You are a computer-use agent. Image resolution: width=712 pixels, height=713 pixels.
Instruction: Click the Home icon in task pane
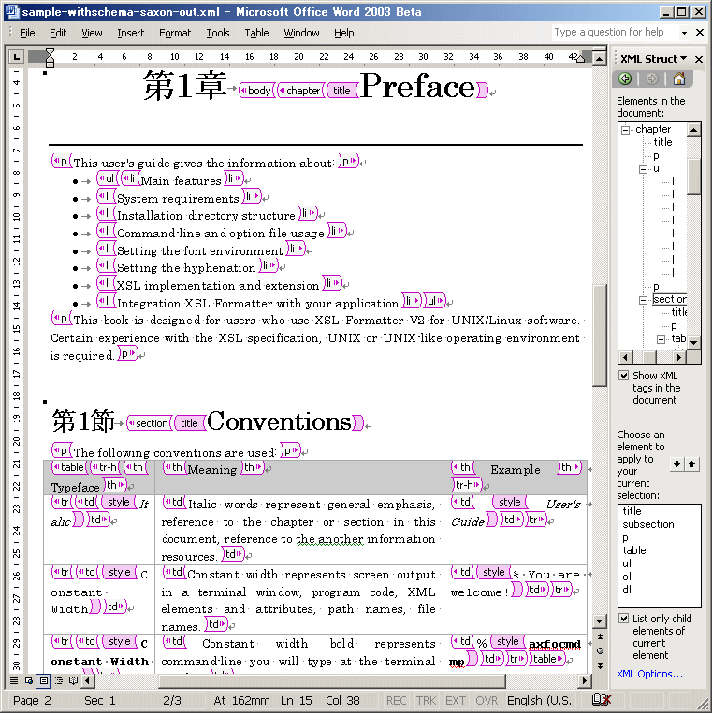678,78
